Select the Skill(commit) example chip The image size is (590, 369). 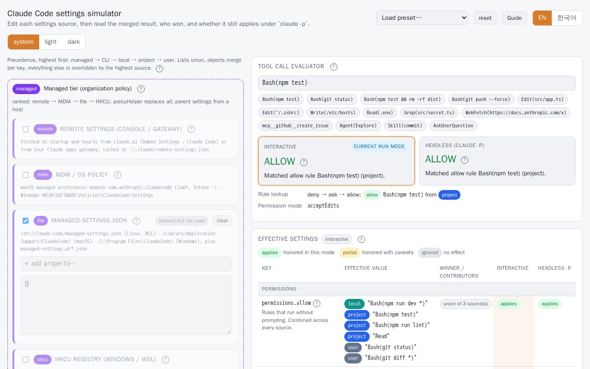click(405, 125)
